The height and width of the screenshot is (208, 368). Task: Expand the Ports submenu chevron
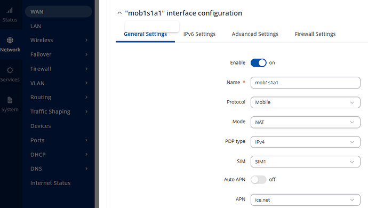click(x=86, y=140)
